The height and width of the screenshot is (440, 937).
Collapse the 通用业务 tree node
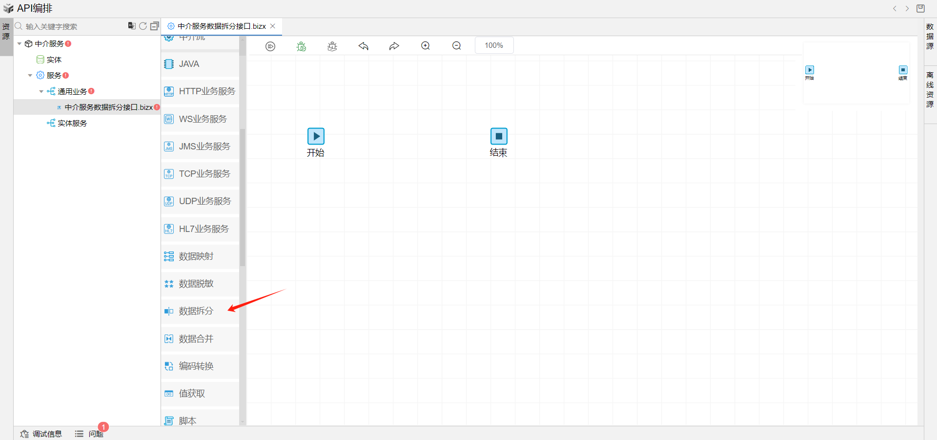point(41,91)
